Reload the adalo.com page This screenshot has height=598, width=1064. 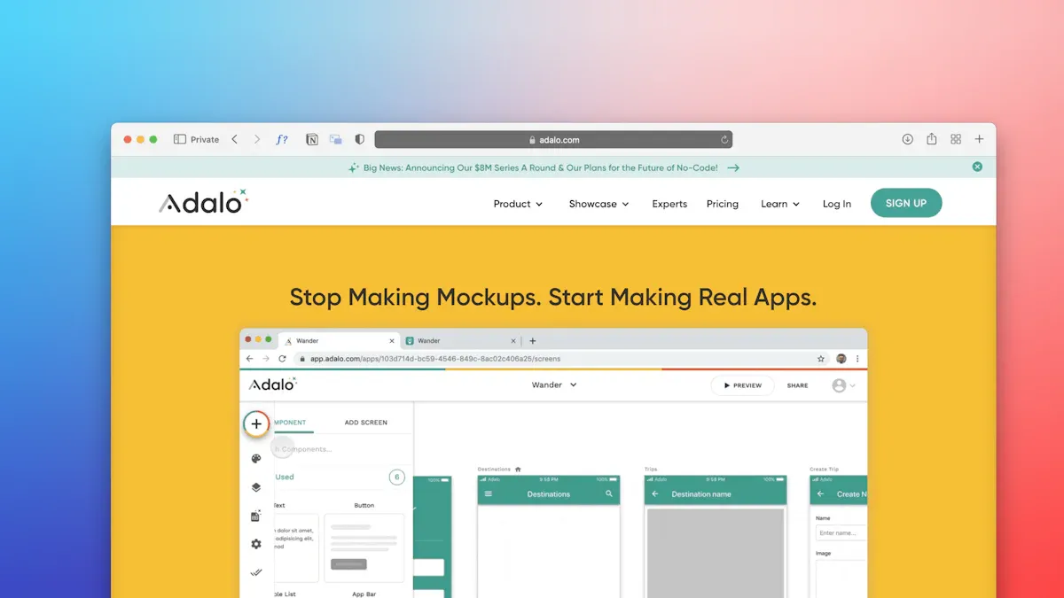[724, 140]
